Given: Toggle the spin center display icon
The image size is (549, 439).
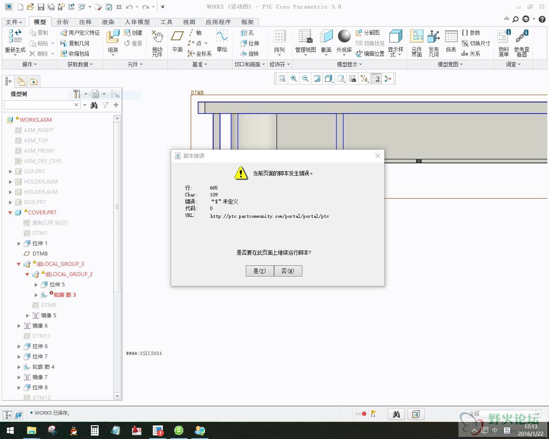Looking at the screenshot, I should click(x=388, y=79).
